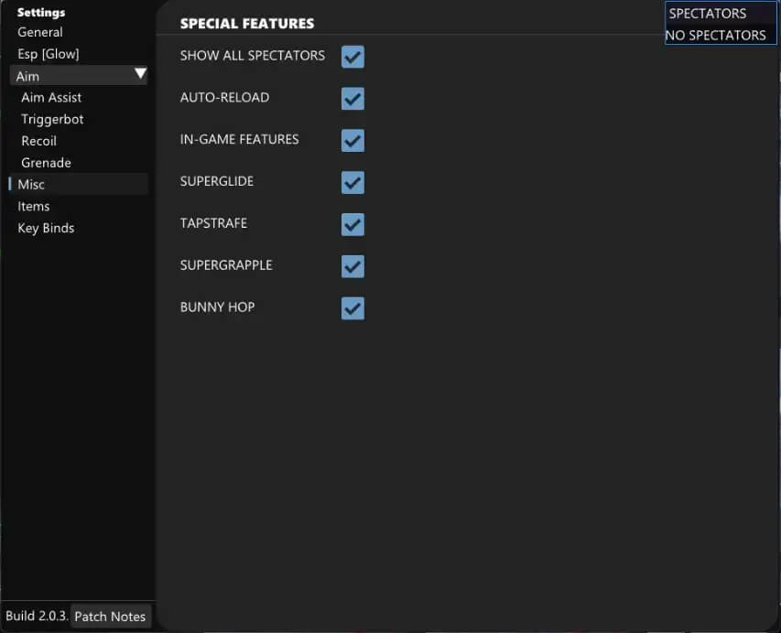Screen dimensions: 781x633
Task: Disable the In-Game Features checkbox
Action: (353, 141)
